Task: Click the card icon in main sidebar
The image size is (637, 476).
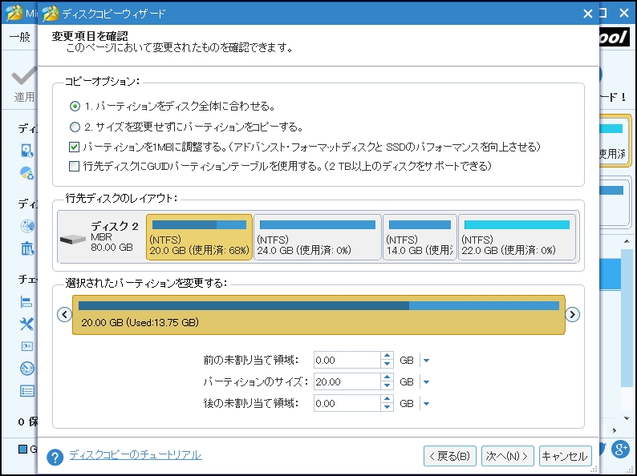Action: [26, 346]
